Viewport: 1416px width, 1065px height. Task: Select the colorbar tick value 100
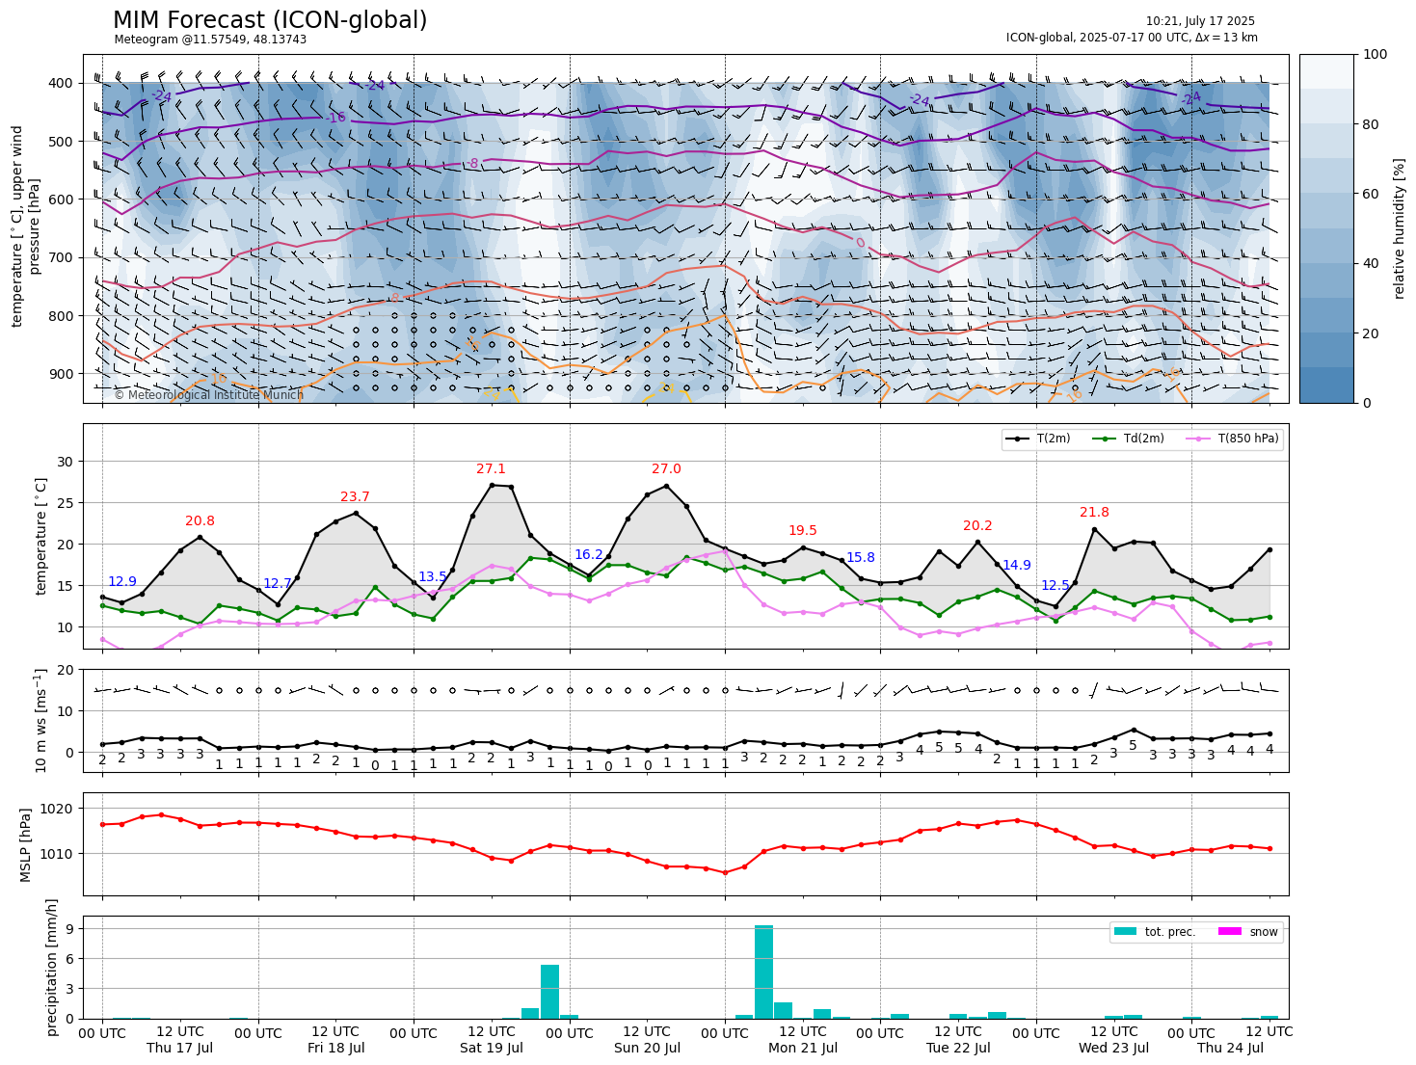(1374, 55)
